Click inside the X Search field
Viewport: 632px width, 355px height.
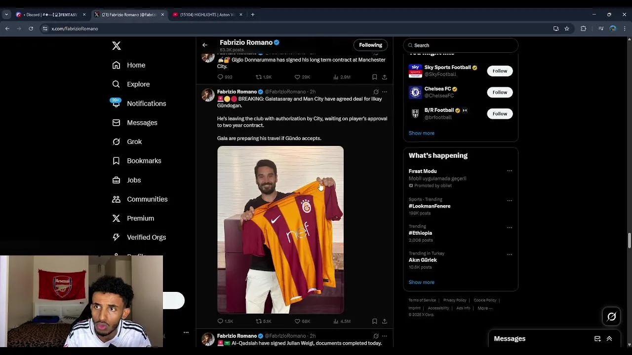[461, 45]
